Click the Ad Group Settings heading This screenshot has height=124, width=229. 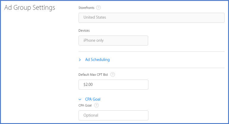click(x=30, y=8)
